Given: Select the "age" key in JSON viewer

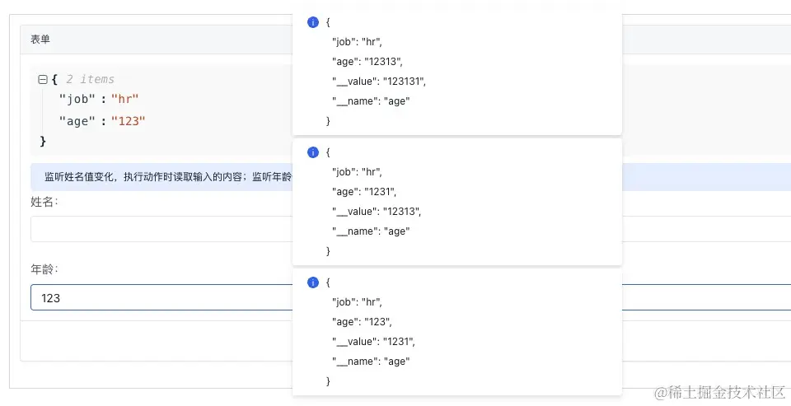Looking at the screenshot, I should [x=78, y=121].
